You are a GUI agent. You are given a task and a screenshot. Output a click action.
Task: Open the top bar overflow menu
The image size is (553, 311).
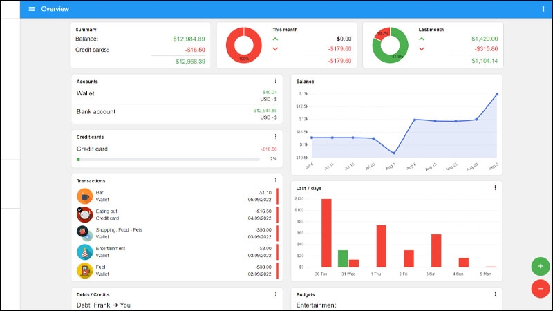click(x=543, y=9)
